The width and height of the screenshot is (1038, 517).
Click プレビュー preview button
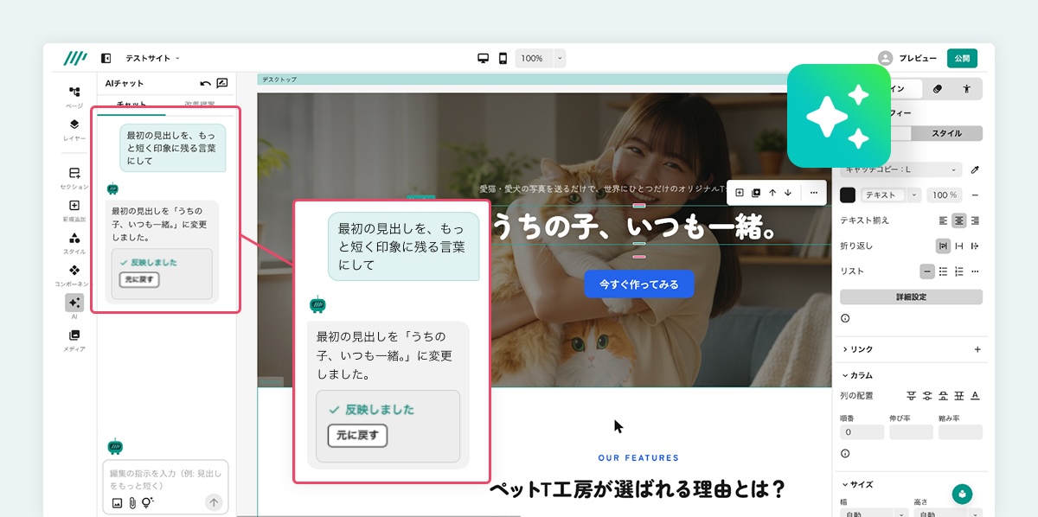tap(917, 58)
